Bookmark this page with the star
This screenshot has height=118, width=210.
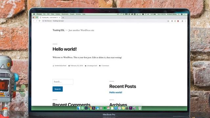168,21
